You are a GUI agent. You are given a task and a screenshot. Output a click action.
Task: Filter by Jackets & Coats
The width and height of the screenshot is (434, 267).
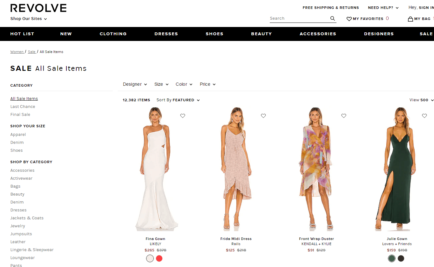[x=27, y=218]
